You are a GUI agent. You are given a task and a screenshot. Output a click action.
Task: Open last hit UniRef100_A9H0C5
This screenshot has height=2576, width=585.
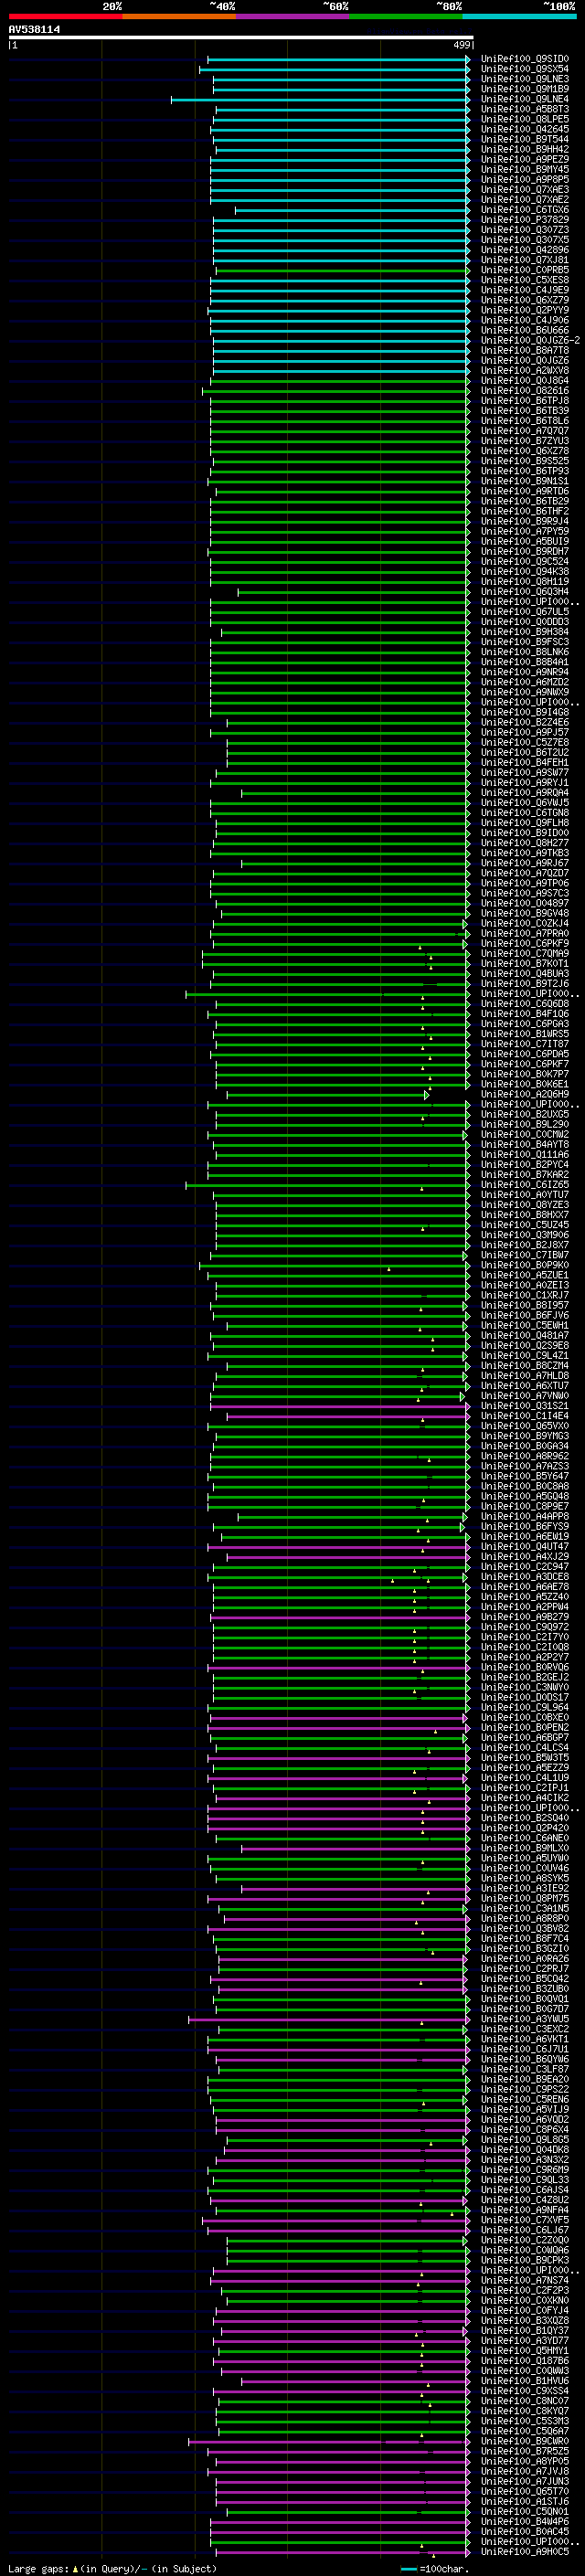pyautogui.click(x=525, y=2551)
